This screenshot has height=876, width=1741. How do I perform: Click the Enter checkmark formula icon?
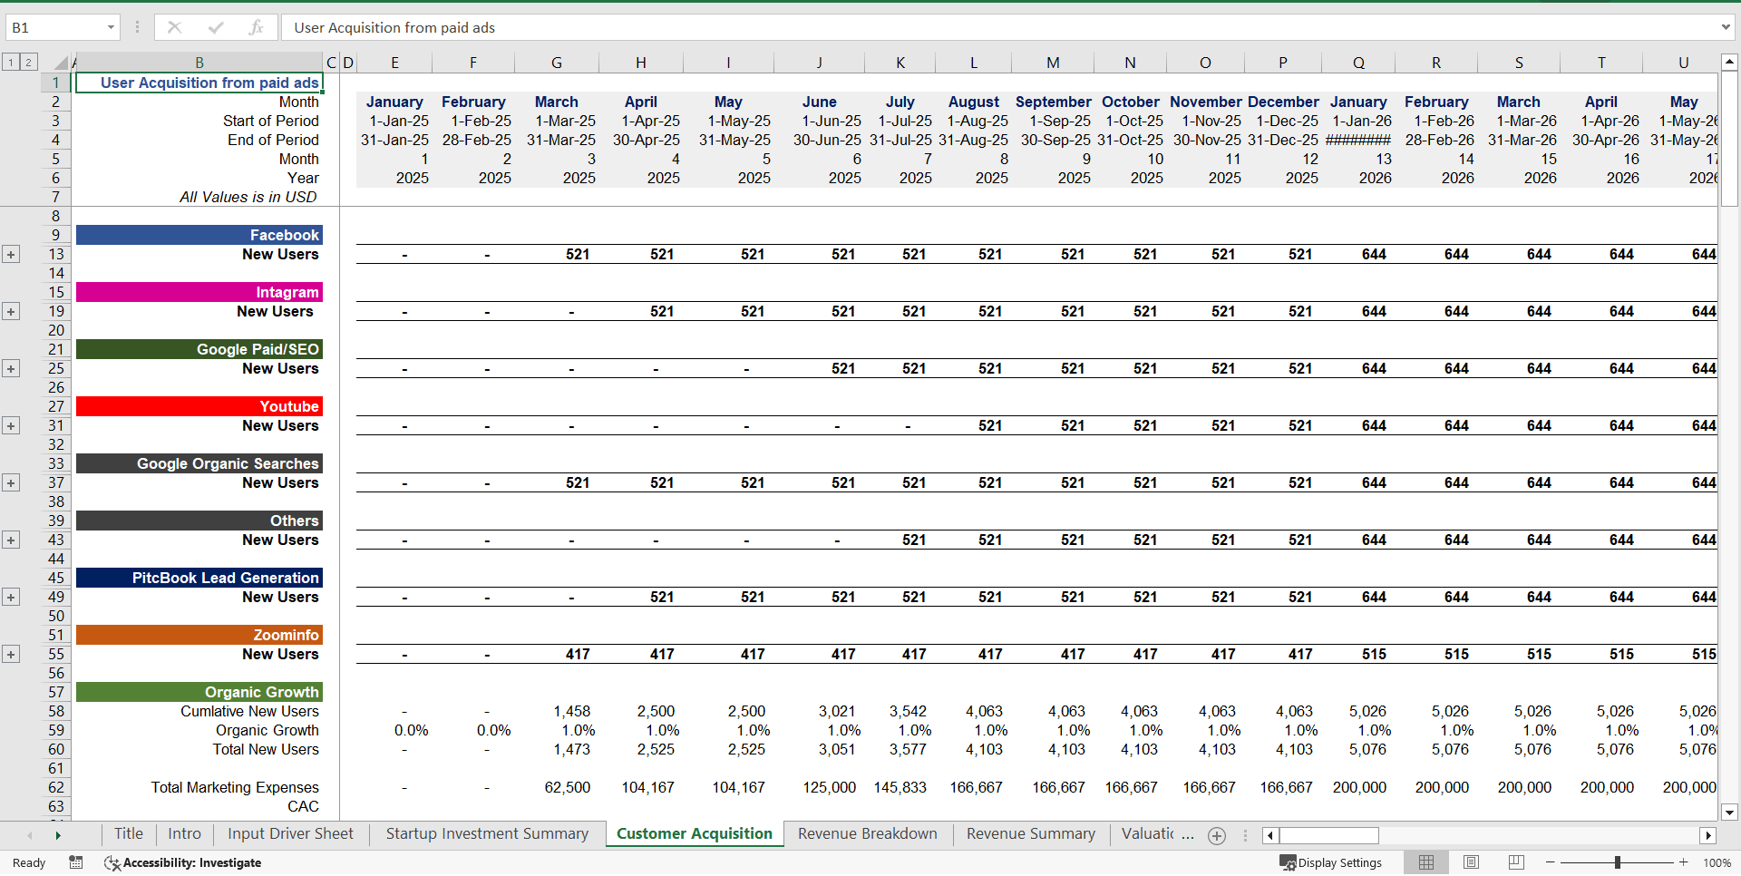tap(216, 27)
